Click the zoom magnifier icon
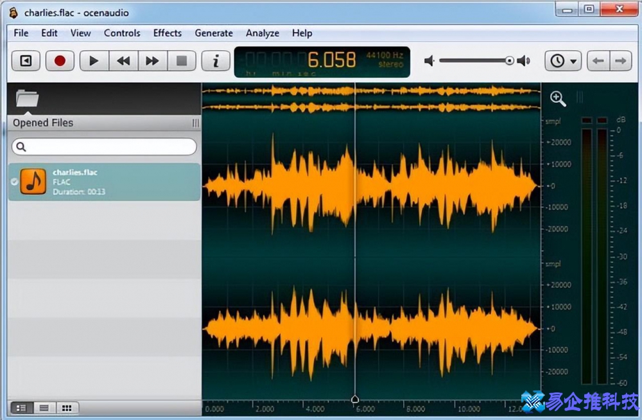Screen dimensions: 642x420 [558, 98]
